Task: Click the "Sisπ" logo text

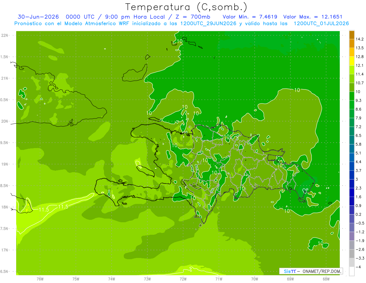Action: pos(289,271)
